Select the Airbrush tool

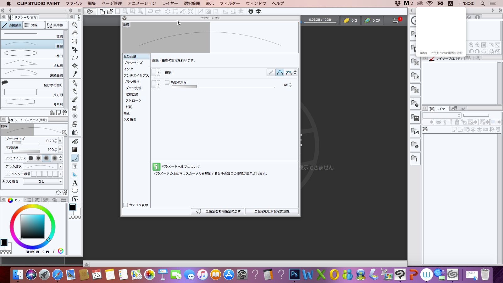[x=75, y=108]
